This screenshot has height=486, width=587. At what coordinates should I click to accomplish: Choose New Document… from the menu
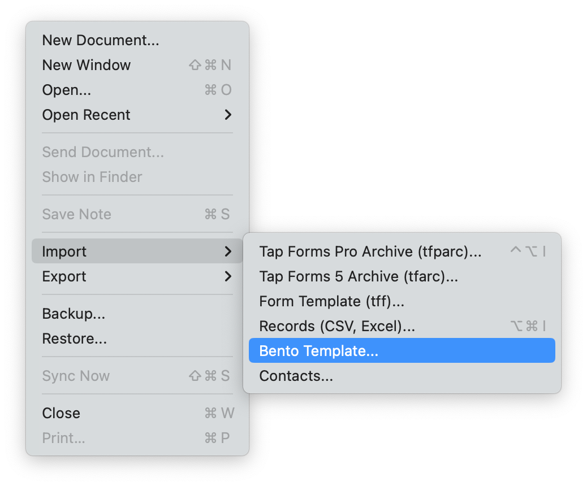[137, 40]
